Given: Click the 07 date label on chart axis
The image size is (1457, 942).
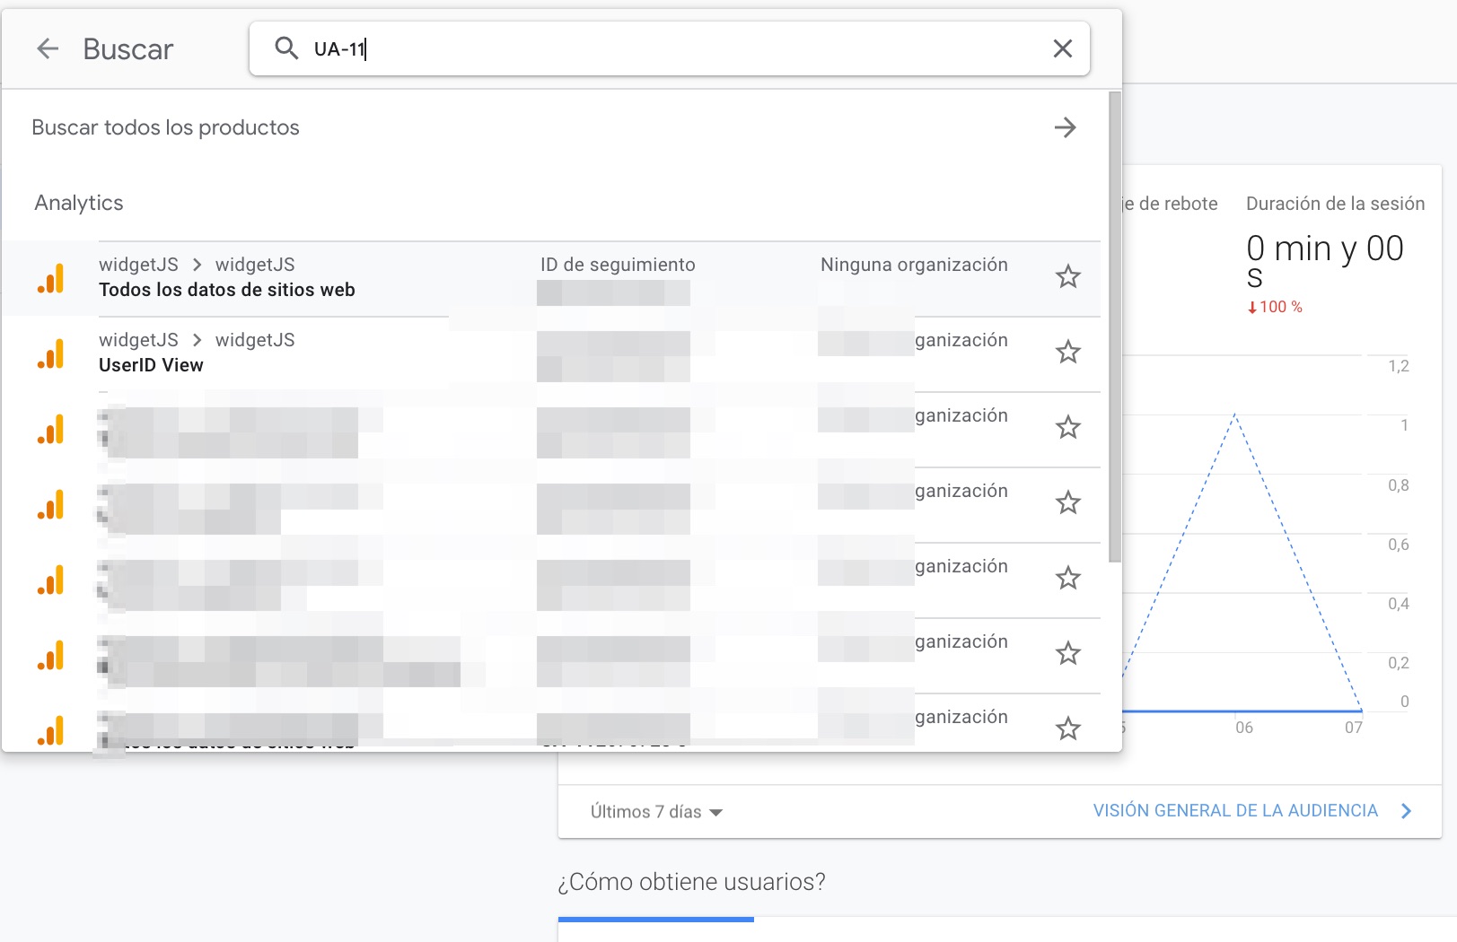Looking at the screenshot, I should click(1354, 728).
